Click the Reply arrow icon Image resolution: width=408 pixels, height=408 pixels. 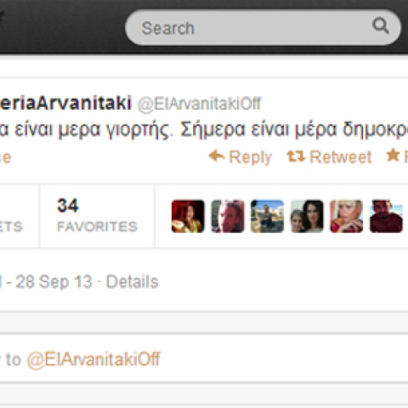pyautogui.click(x=217, y=156)
